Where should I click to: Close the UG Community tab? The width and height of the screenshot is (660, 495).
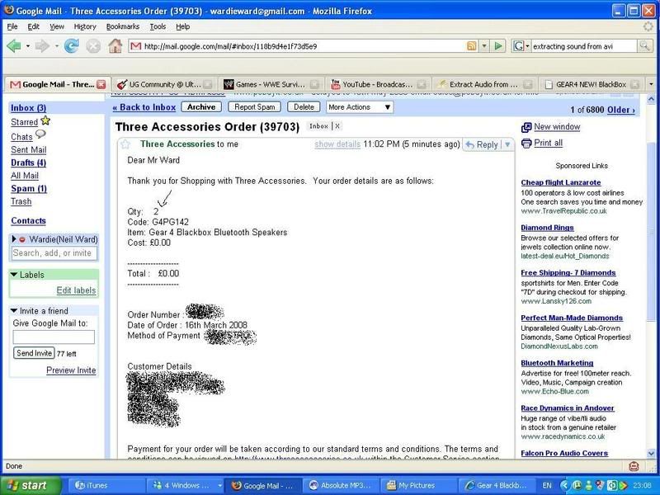coord(208,84)
